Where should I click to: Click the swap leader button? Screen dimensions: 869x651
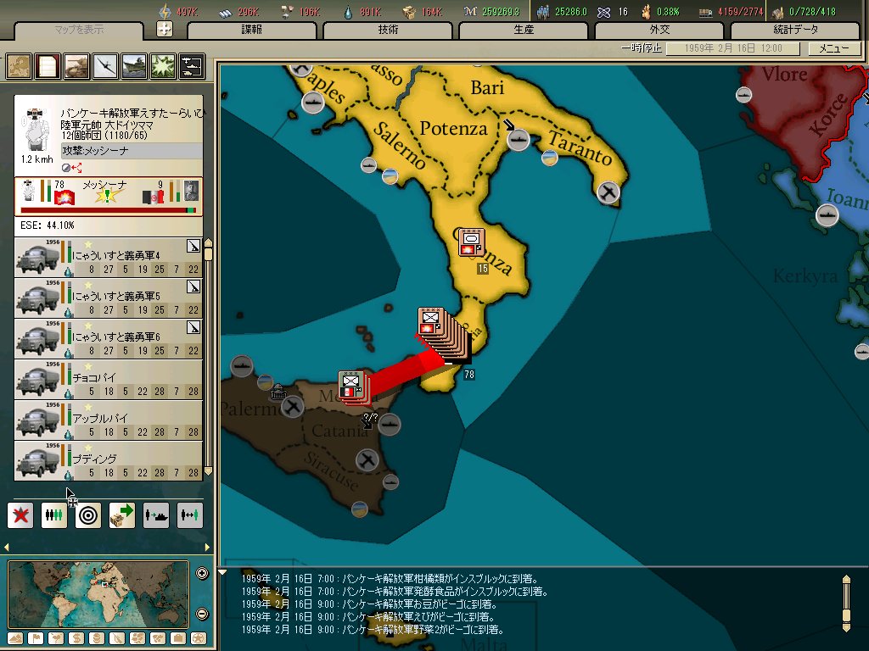click(x=189, y=515)
